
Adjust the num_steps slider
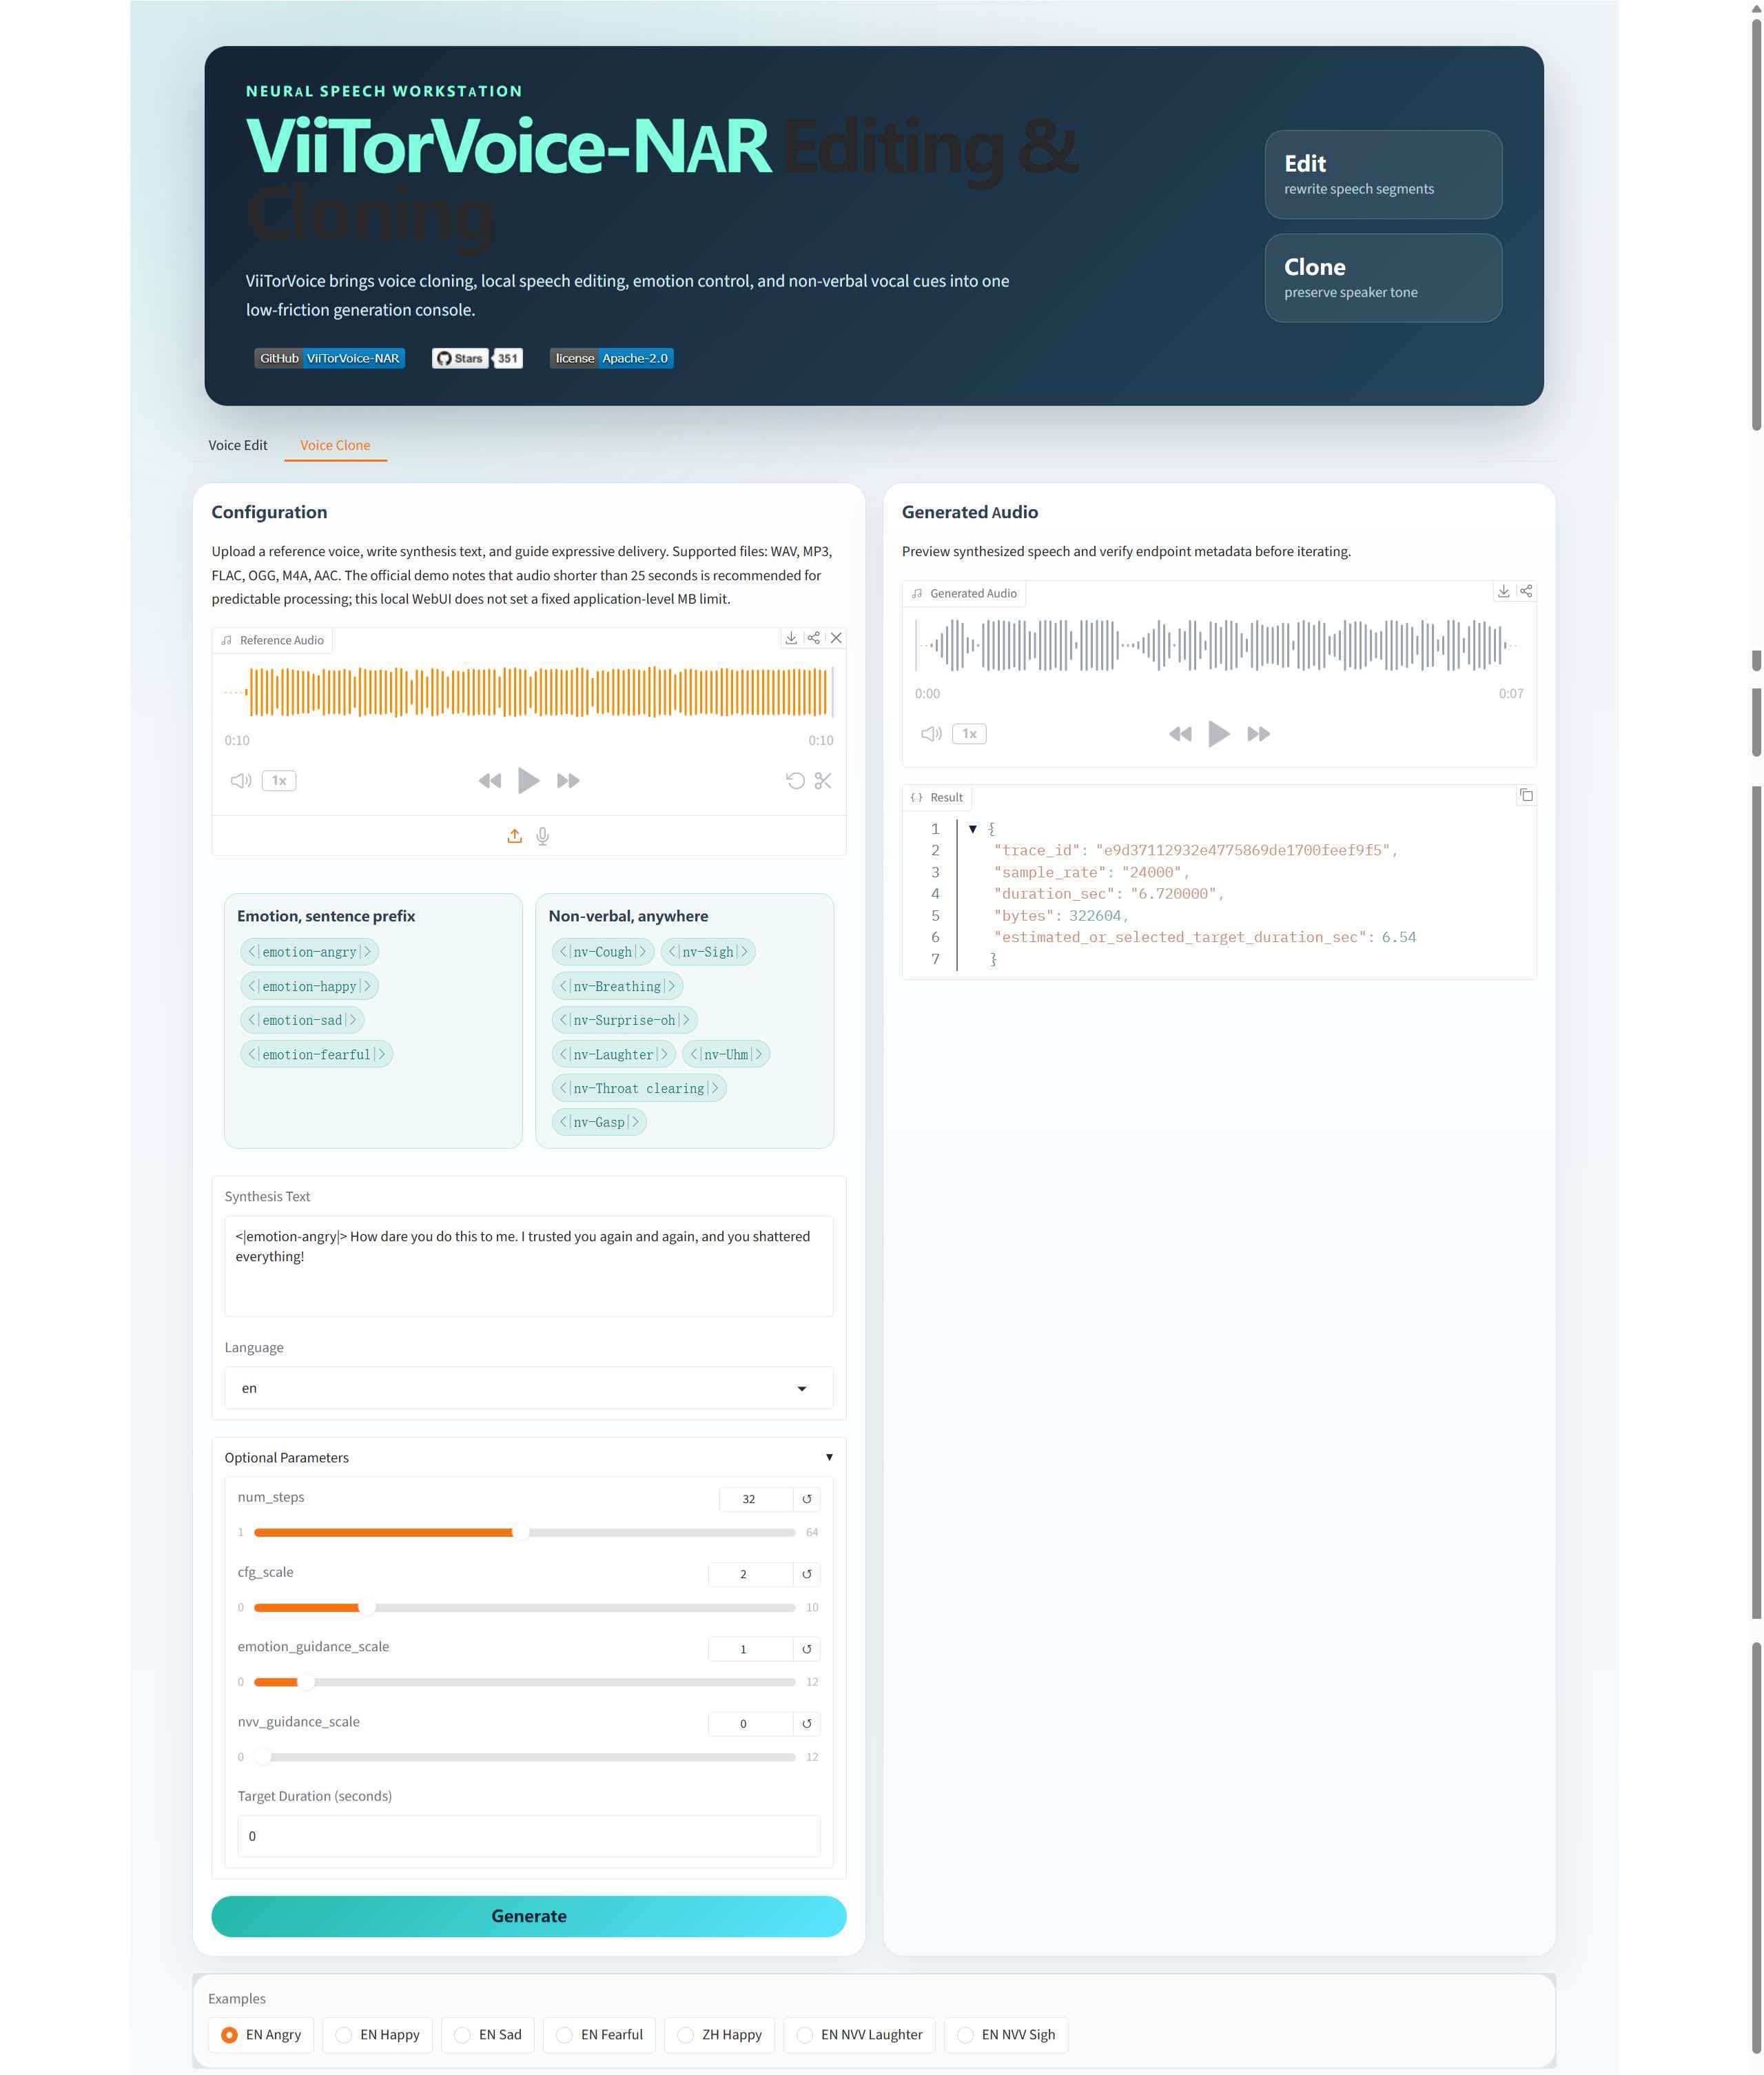[x=524, y=1532]
